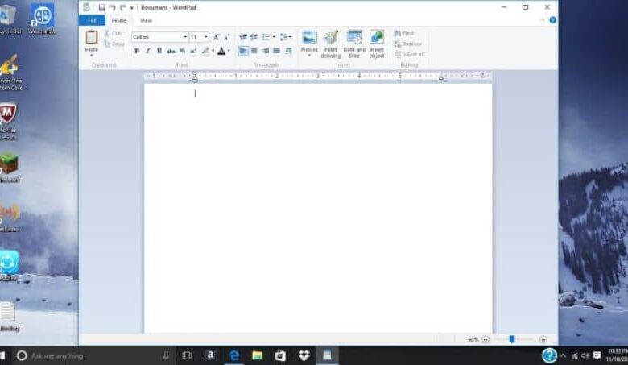Click the Paint drawing icon
Screen dimensions: 628x365
331,44
